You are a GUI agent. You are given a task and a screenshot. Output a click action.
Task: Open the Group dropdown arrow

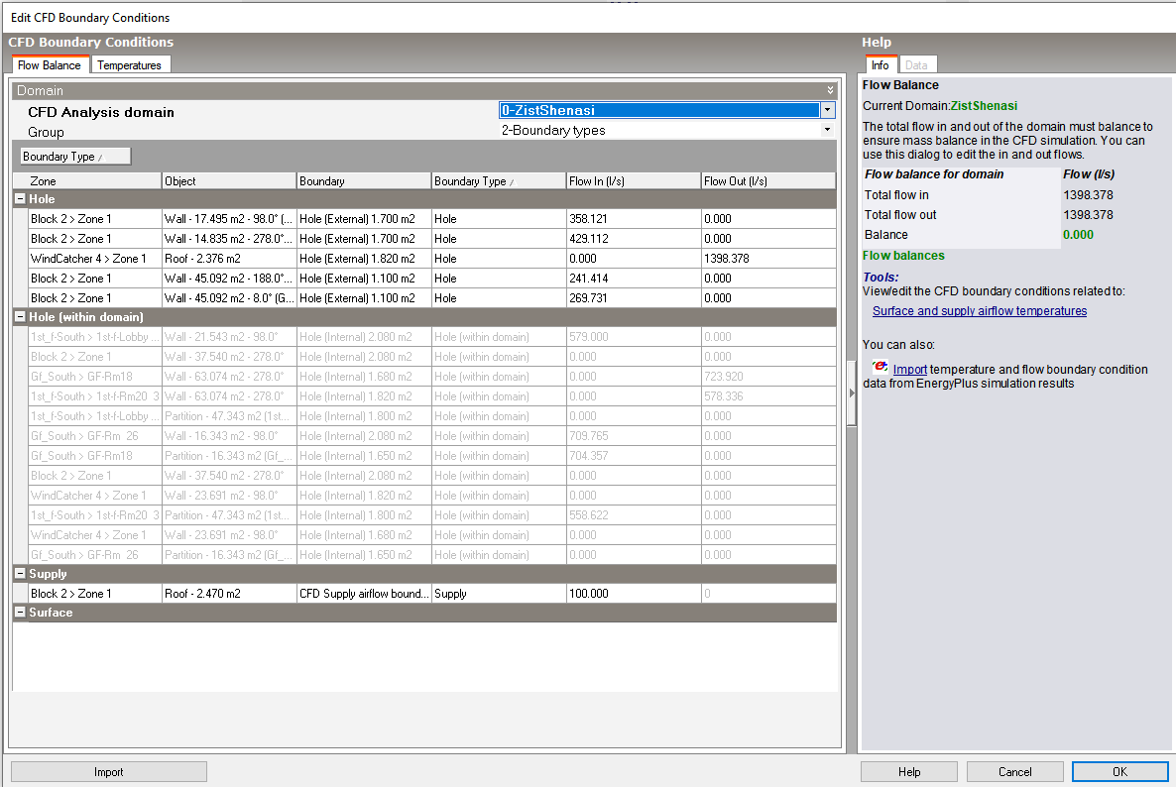(x=827, y=130)
